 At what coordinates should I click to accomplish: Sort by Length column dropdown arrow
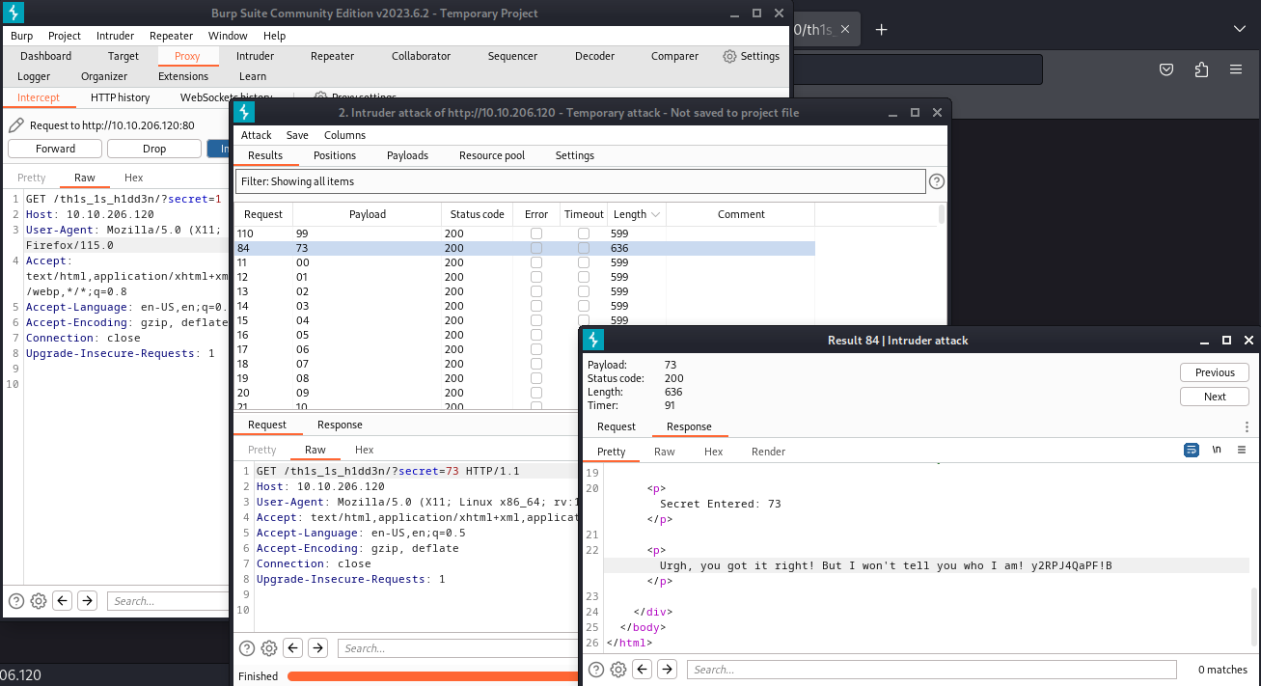pyautogui.click(x=656, y=215)
